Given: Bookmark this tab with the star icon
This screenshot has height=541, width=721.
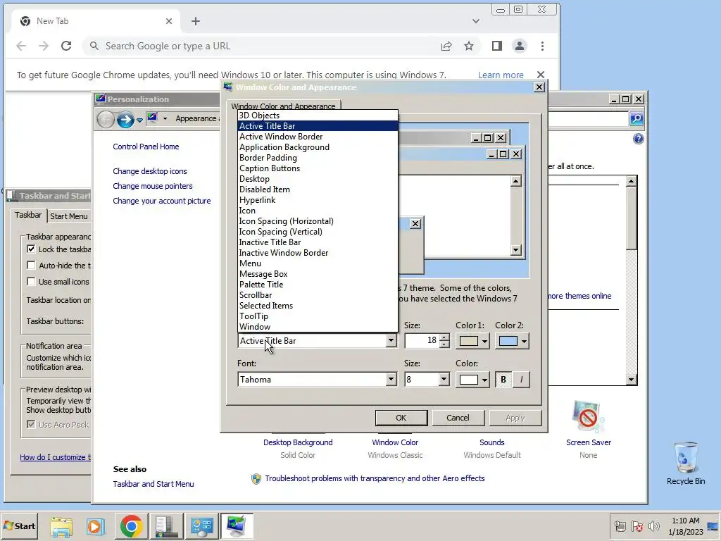Looking at the screenshot, I should coord(468,46).
